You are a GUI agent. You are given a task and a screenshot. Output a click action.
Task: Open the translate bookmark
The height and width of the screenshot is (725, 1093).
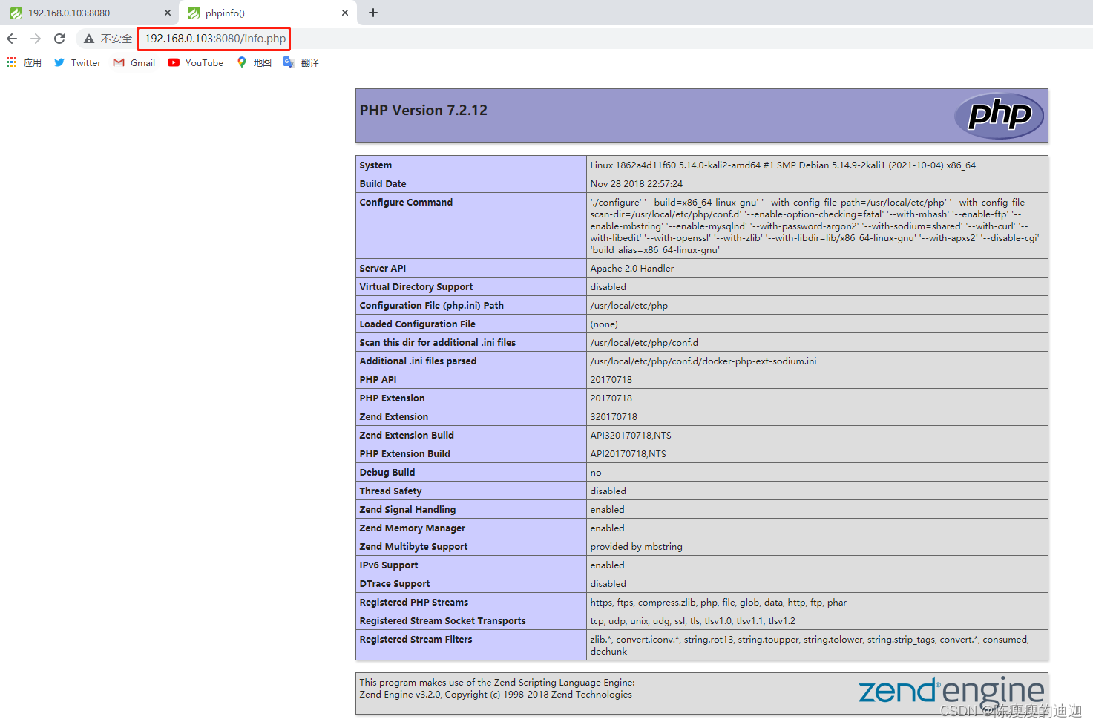301,62
